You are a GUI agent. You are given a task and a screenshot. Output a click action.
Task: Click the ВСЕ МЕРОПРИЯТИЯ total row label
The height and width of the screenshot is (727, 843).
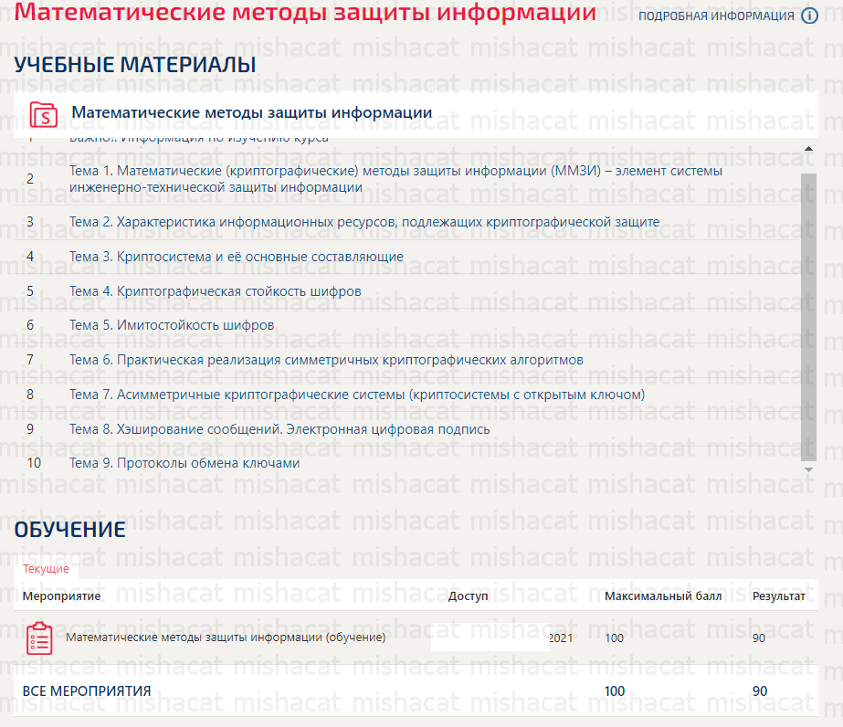87,691
